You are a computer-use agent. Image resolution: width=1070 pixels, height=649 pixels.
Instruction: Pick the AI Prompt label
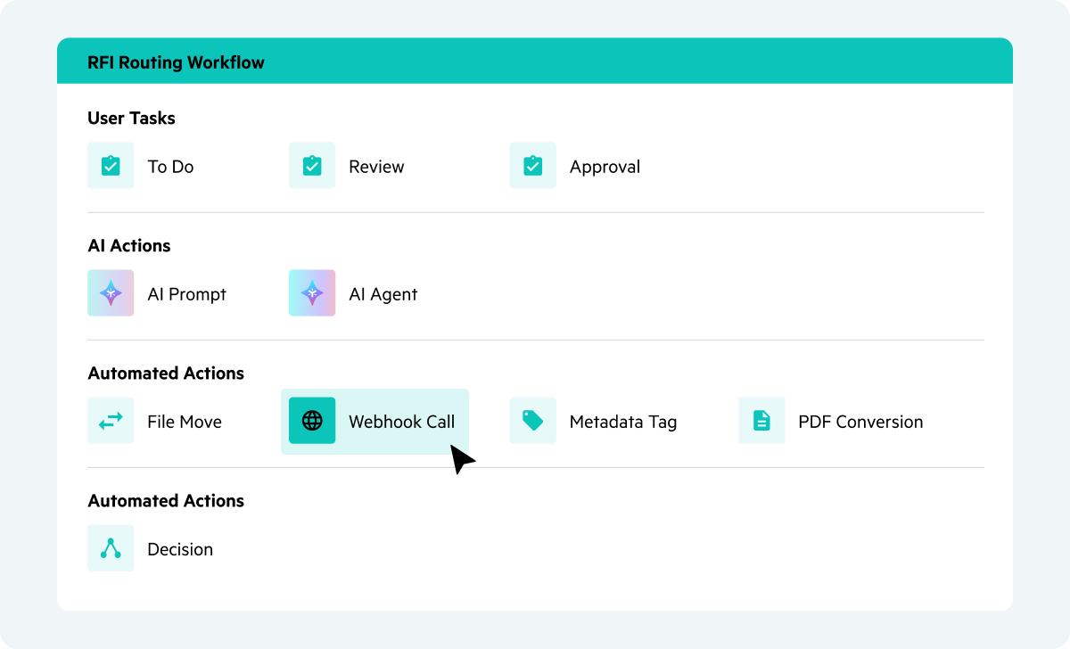click(x=186, y=295)
